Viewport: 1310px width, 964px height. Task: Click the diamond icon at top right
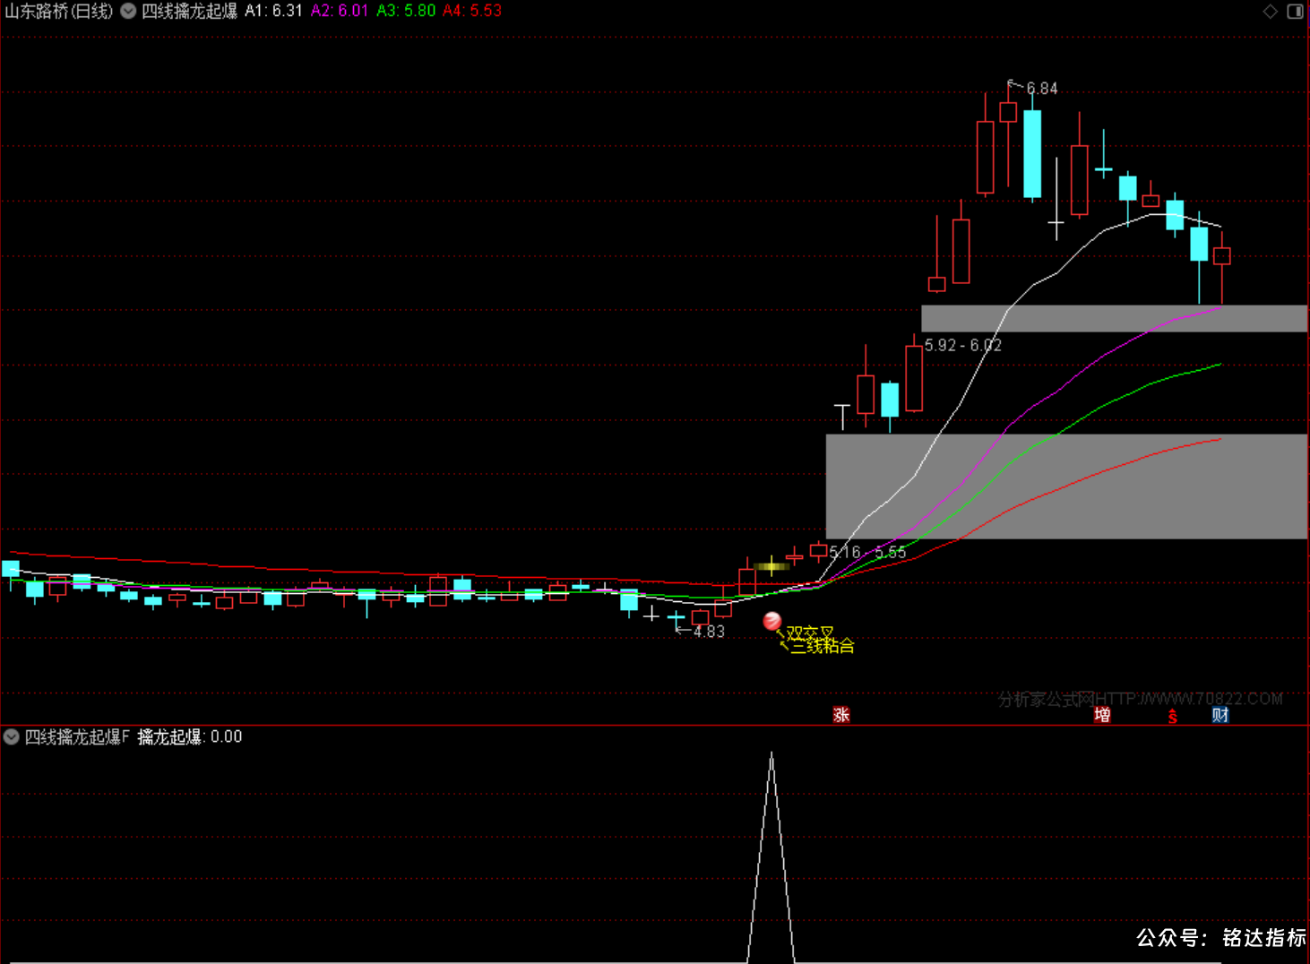click(x=1271, y=11)
